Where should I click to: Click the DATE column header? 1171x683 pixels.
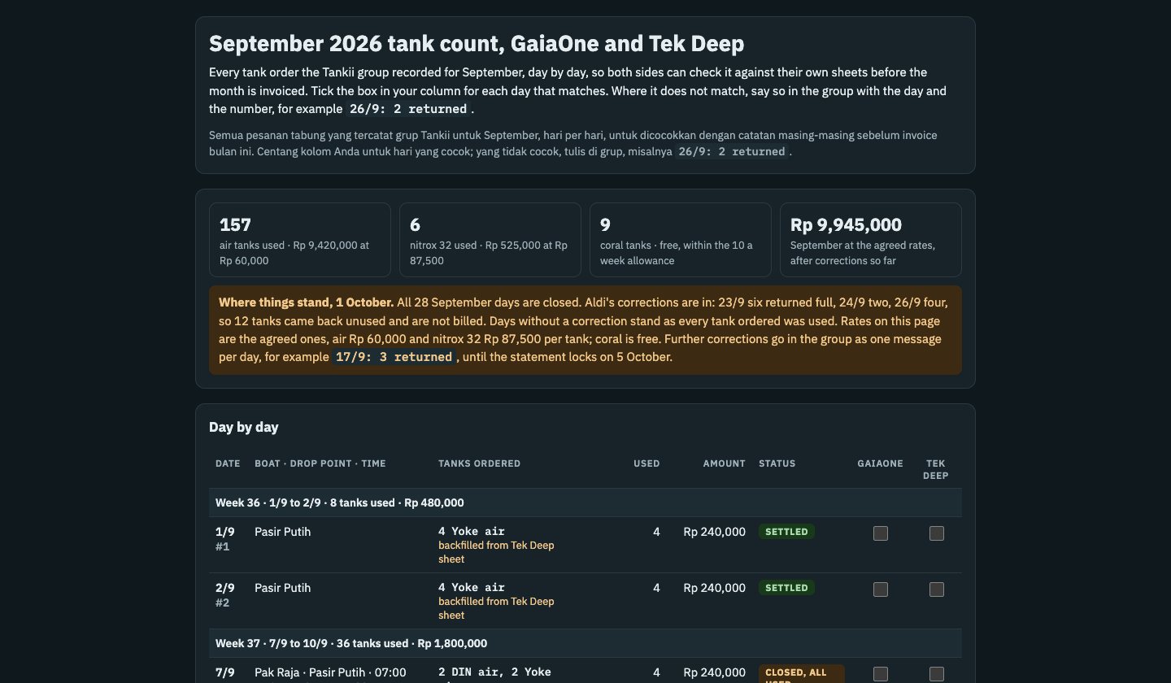228,463
